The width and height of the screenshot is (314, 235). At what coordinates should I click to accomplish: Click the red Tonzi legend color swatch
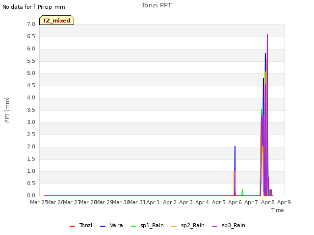click(x=72, y=226)
